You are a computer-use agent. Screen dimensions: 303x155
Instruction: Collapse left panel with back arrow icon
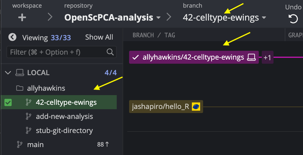point(12,37)
